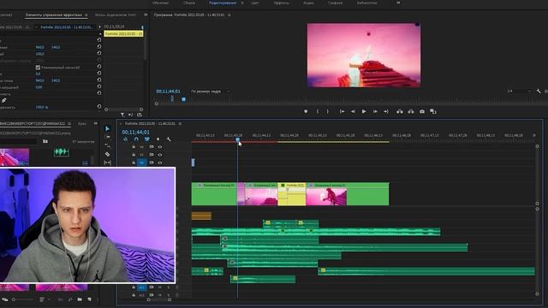Toggle eye of blue-highlighted video track

pyautogui.click(x=160, y=163)
